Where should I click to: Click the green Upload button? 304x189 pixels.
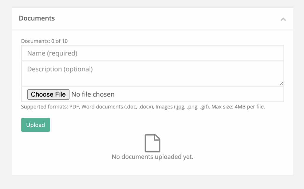click(x=36, y=125)
